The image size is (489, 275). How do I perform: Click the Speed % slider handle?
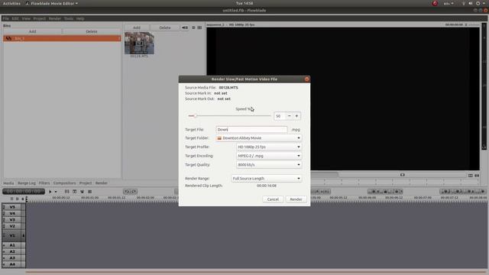195,116
